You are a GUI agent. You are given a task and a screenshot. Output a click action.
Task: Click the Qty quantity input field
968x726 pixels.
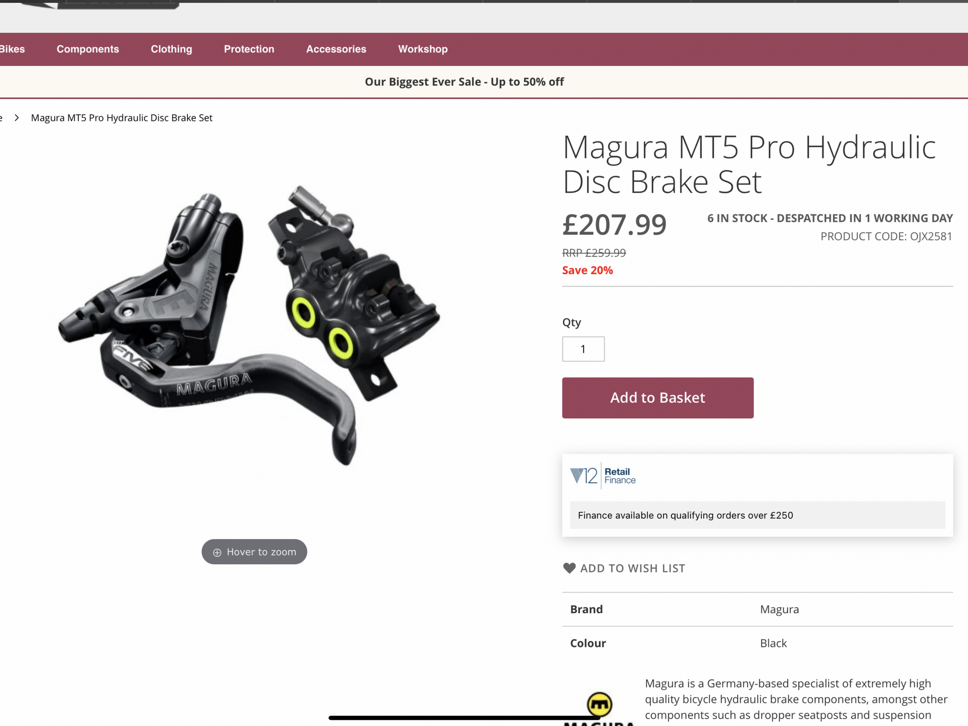point(583,349)
